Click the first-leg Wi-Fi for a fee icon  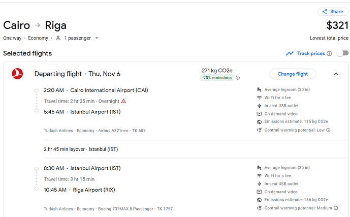(259, 98)
